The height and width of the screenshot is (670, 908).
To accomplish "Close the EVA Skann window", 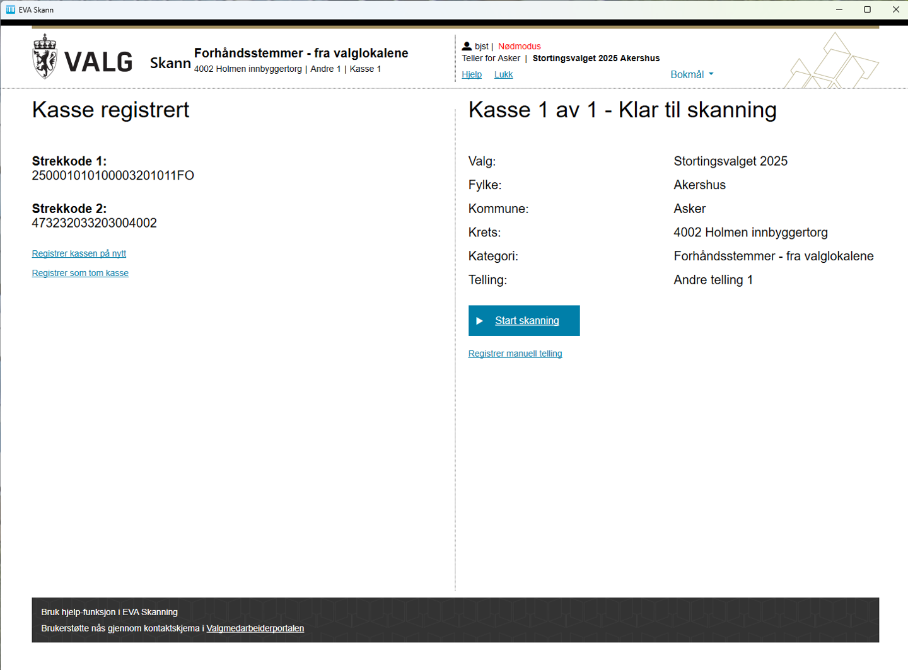I will tap(895, 9).
